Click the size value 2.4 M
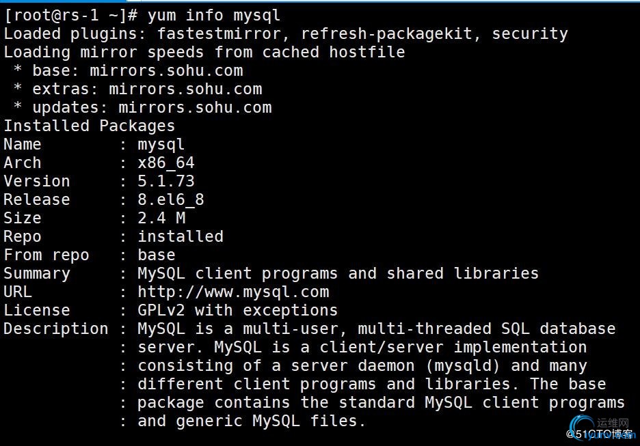Viewport: 640px width, 446px height. coord(161,218)
